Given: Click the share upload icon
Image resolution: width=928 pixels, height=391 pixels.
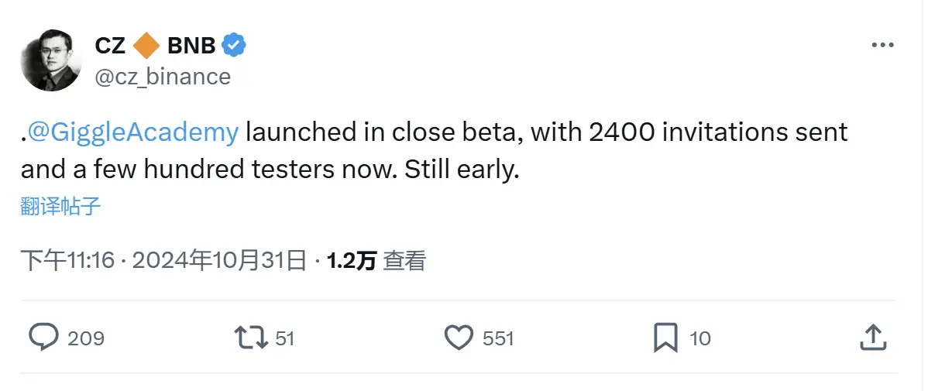Looking at the screenshot, I should coord(873,338).
